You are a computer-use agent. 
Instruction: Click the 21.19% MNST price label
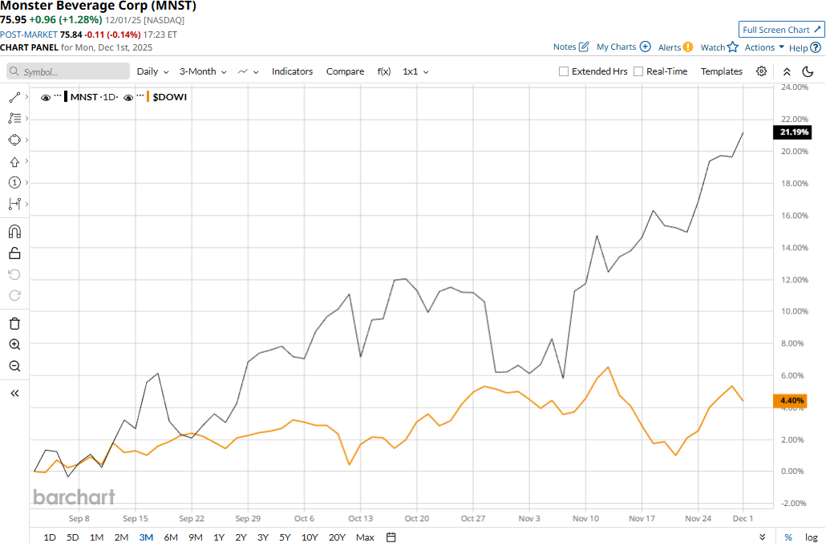pos(792,132)
